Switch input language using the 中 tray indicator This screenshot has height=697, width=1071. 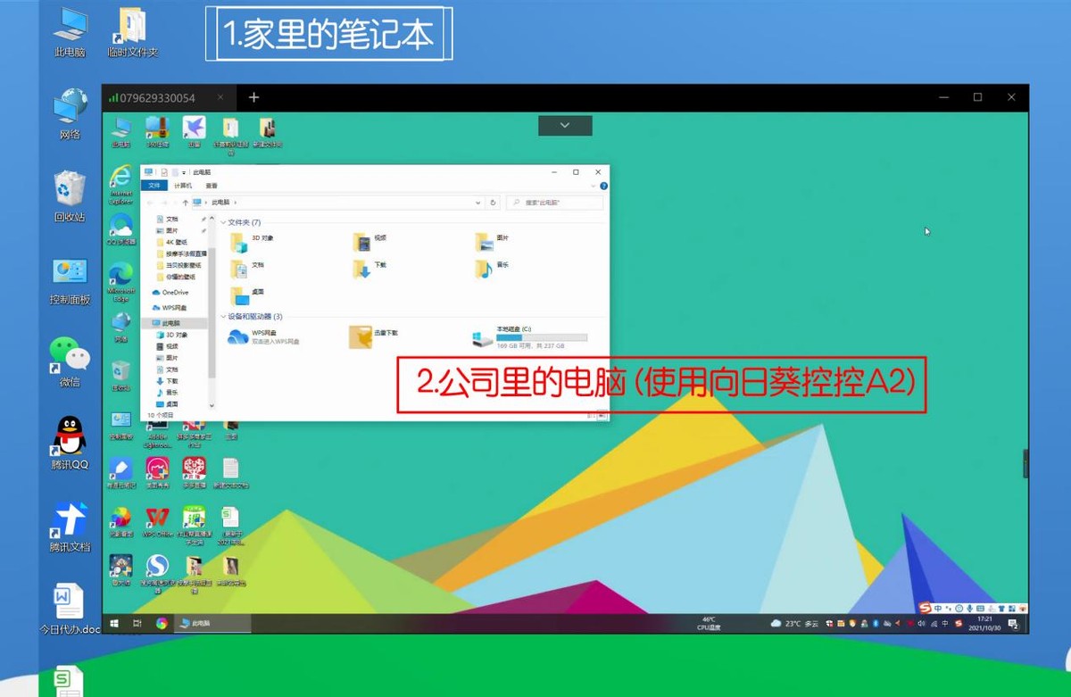point(944,623)
